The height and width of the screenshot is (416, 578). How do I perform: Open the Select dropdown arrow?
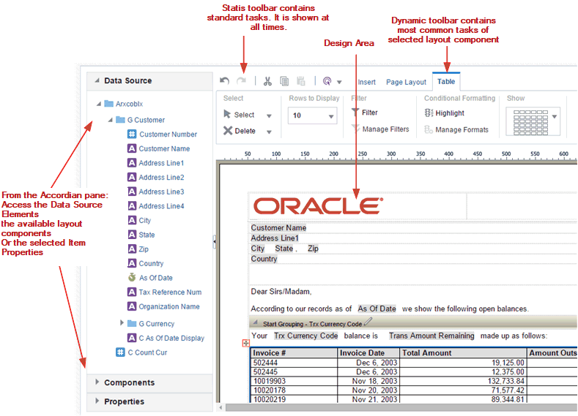pyautogui.click(x=269, y=116)
